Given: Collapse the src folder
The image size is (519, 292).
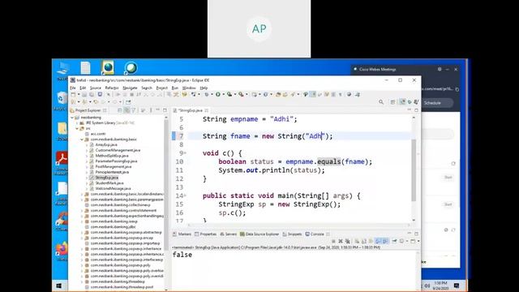Looking at the screenshot, I should (x=77, y=128).
